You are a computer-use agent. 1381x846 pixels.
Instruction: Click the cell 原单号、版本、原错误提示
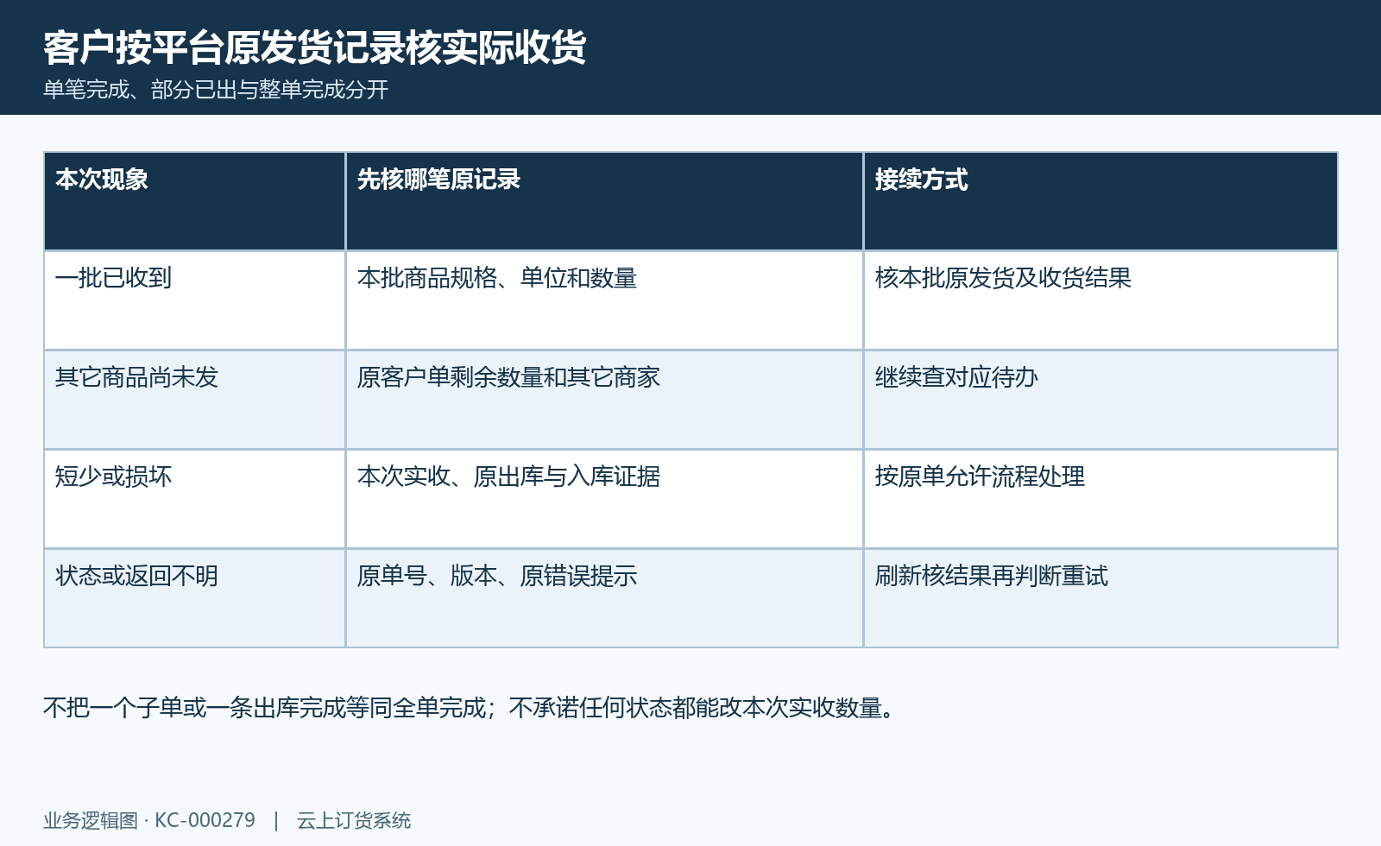point(604,598)
